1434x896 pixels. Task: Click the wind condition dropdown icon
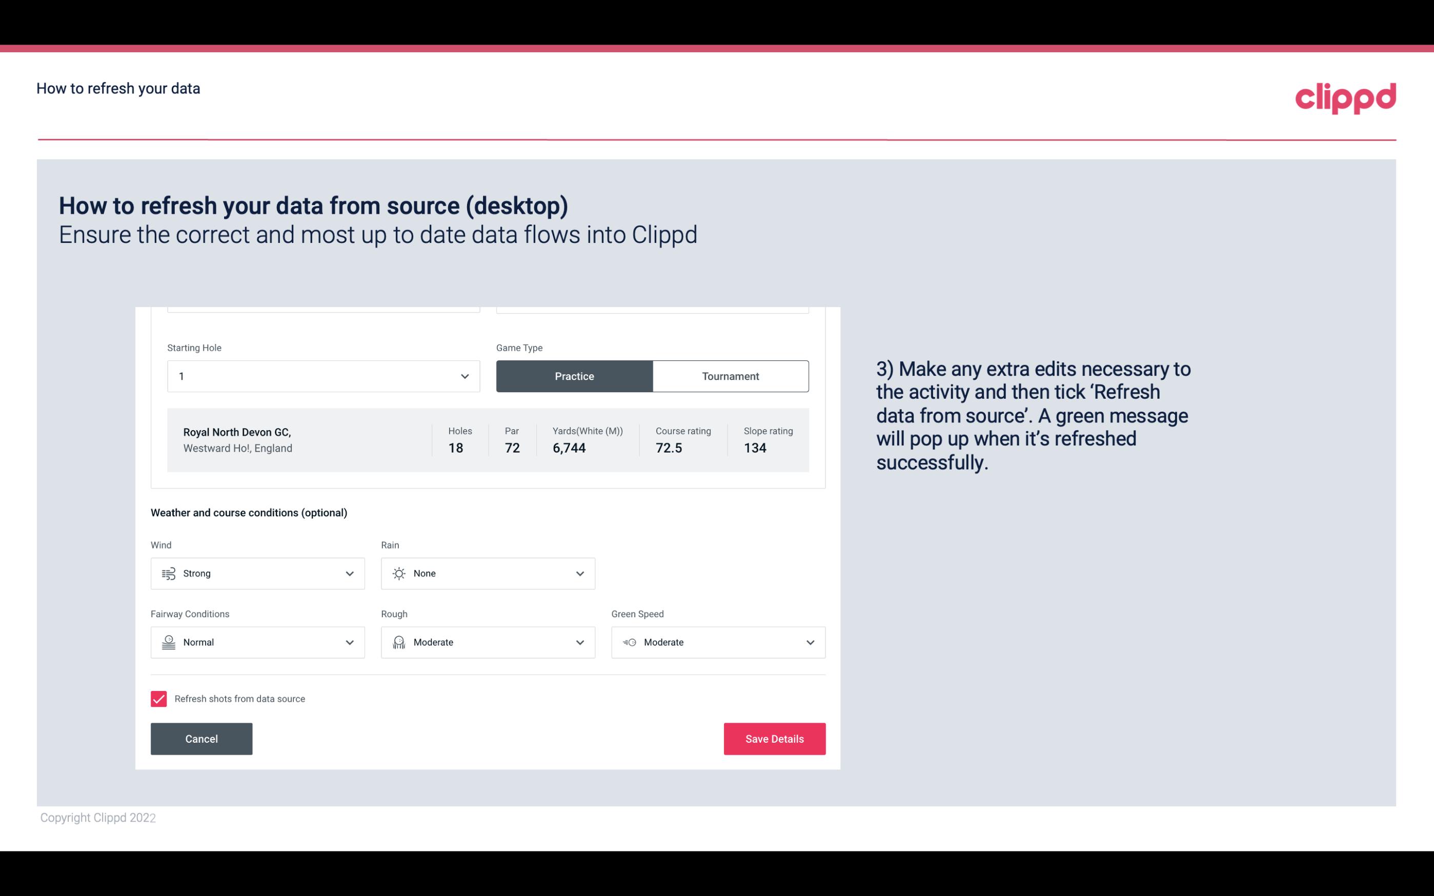[x=348, y=573]
